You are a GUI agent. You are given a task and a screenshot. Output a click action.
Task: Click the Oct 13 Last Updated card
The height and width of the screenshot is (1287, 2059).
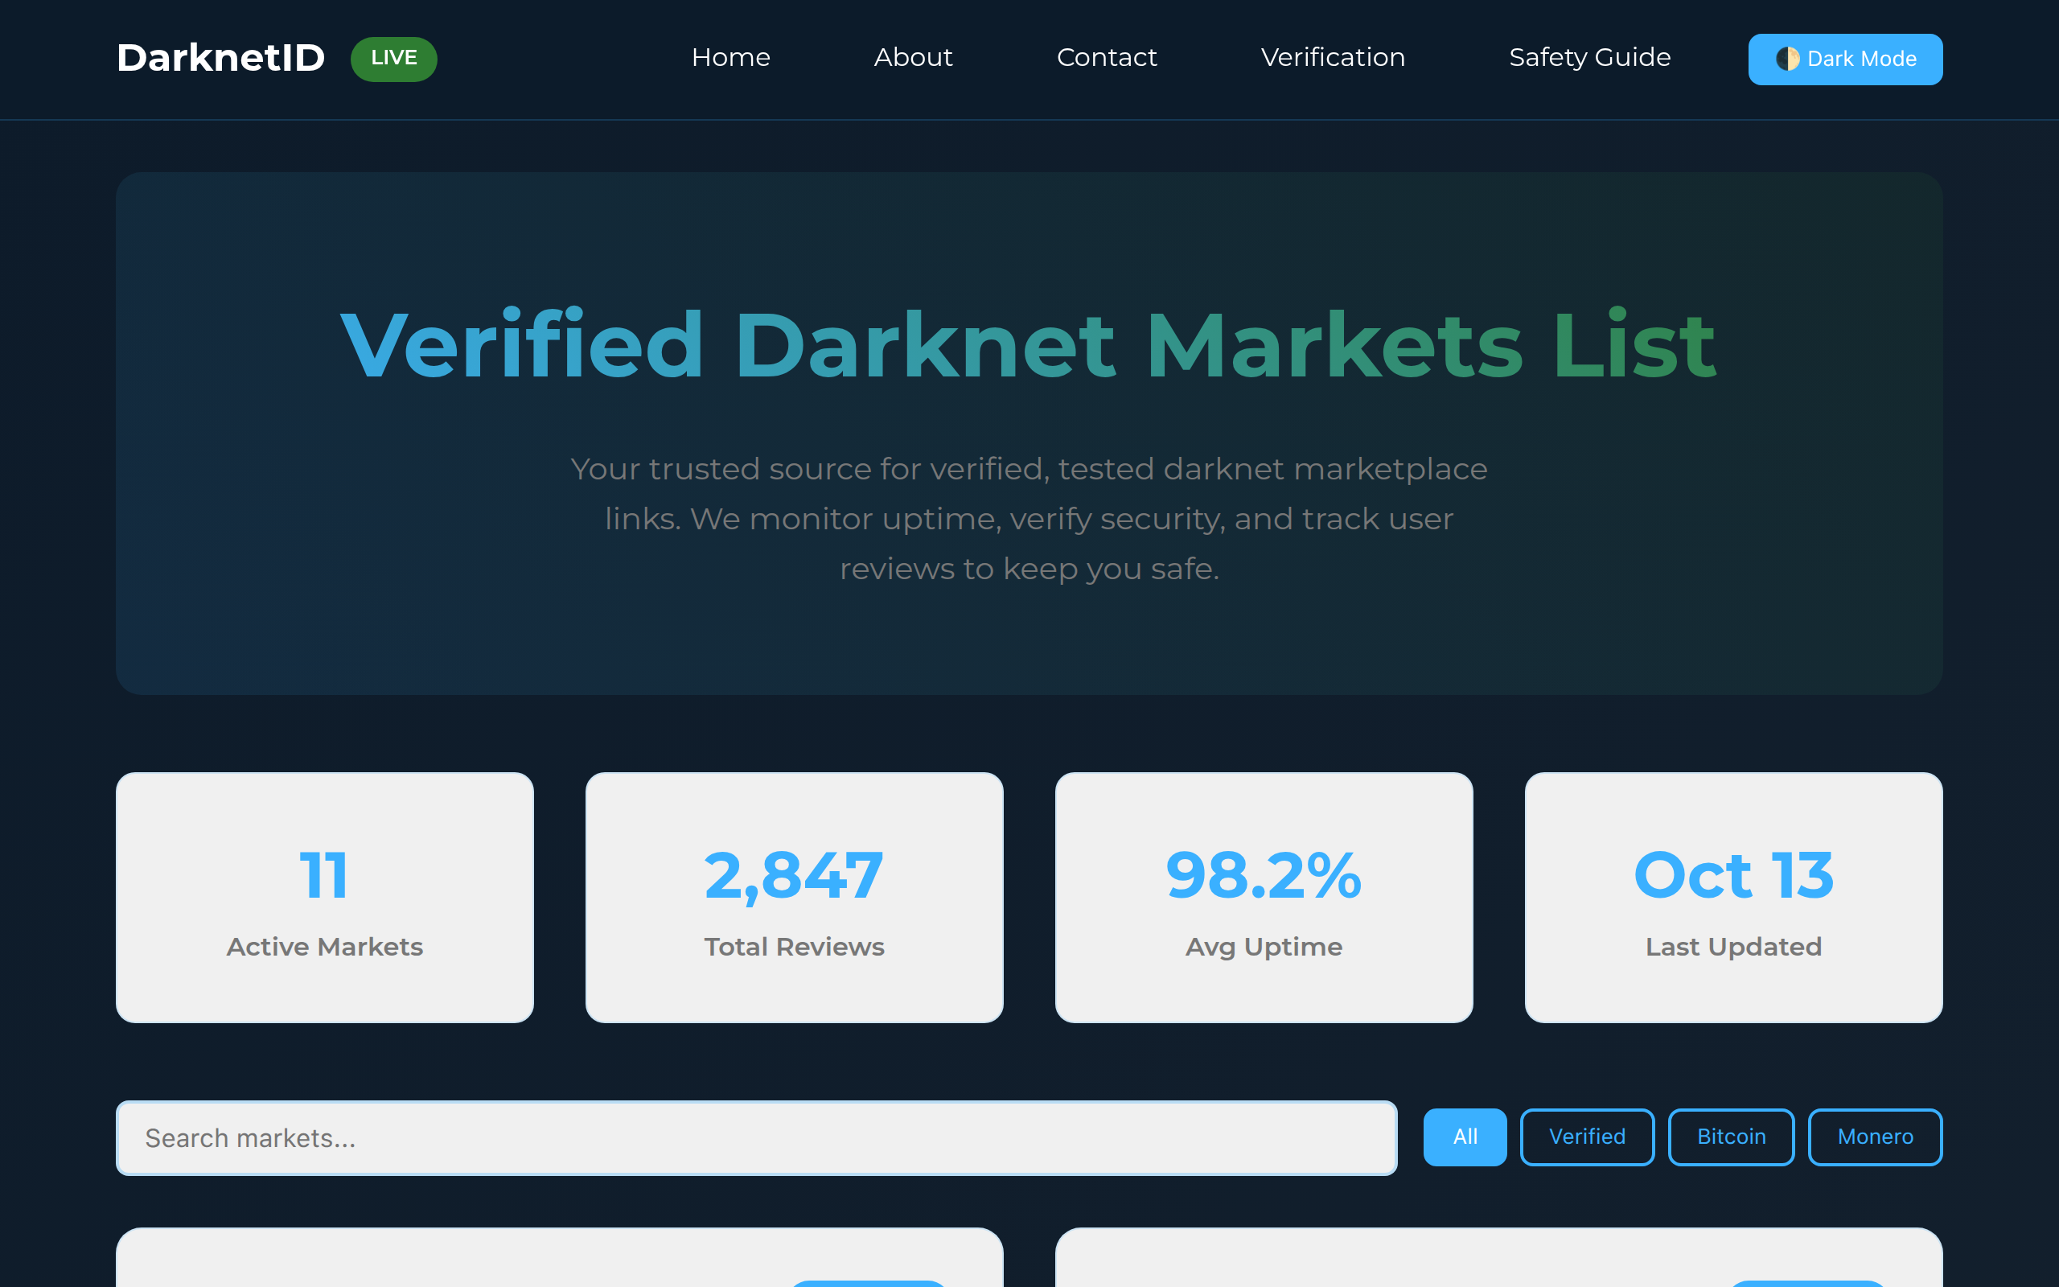pos(1733,897)
